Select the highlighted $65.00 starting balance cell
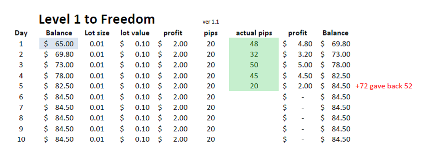The height and width of the screenshot is (166, 438). [x=59, y=44]
